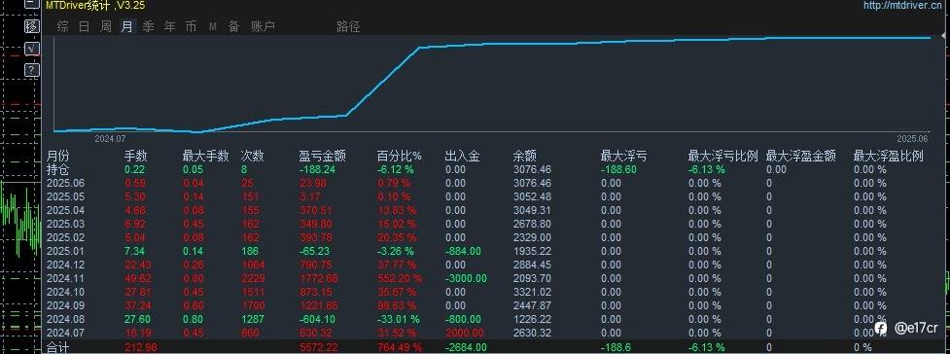Image resolution: width=950 pixels, height=354 pixels.
Task: Switch to the 年 yearly tab
Action: (169, 26)
